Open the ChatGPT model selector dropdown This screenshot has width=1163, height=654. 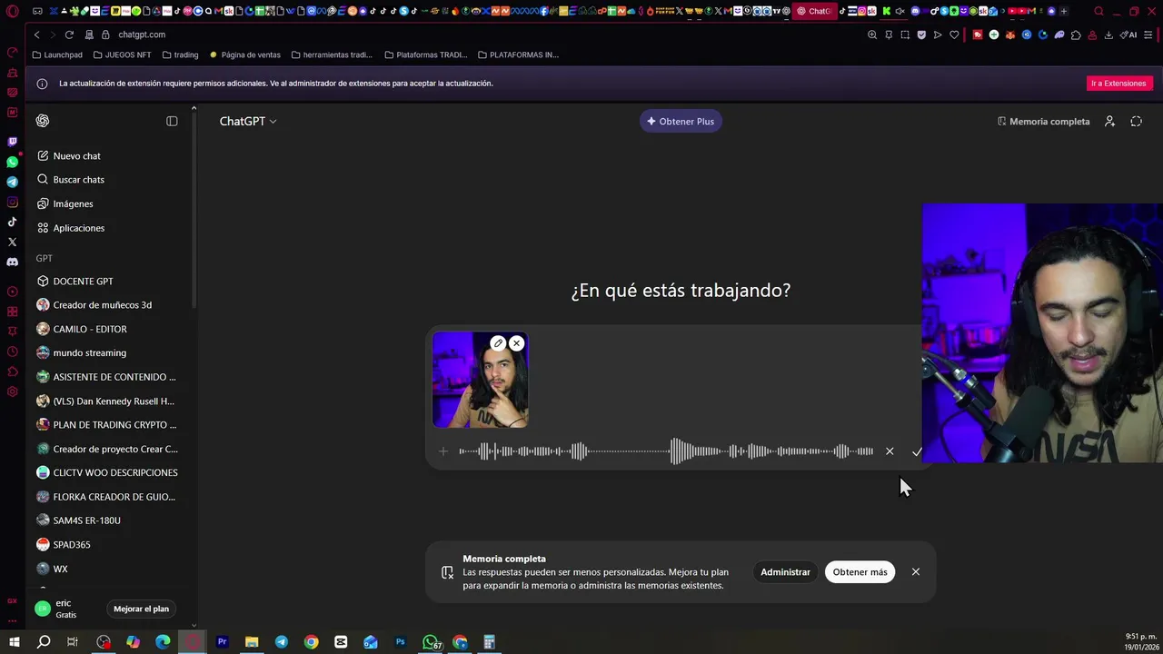click(x=248, y=121)
